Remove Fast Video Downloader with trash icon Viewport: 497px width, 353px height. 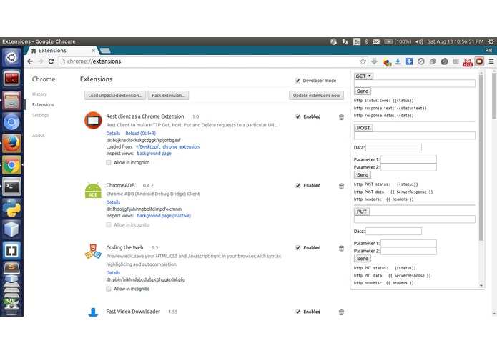click(341, 312)
